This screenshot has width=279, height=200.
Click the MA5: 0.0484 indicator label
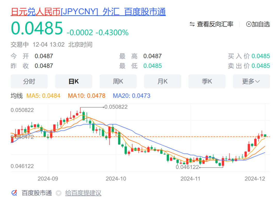[43, 96]
